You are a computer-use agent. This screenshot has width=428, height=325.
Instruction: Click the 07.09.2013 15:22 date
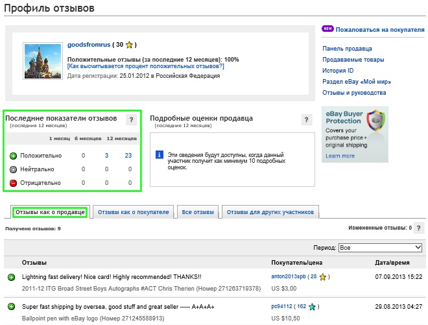399,276
